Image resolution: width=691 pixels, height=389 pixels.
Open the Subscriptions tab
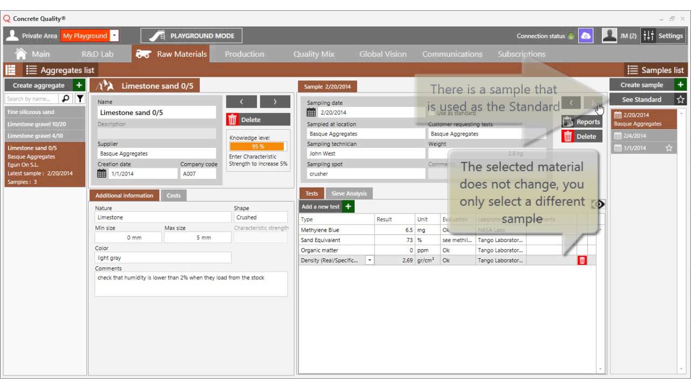pos(521,54)
